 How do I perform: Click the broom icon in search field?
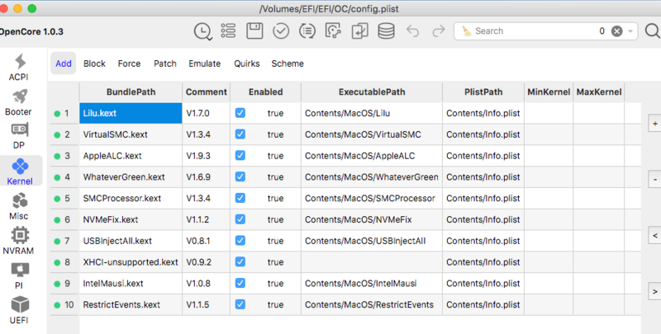[x=466, y=31]
